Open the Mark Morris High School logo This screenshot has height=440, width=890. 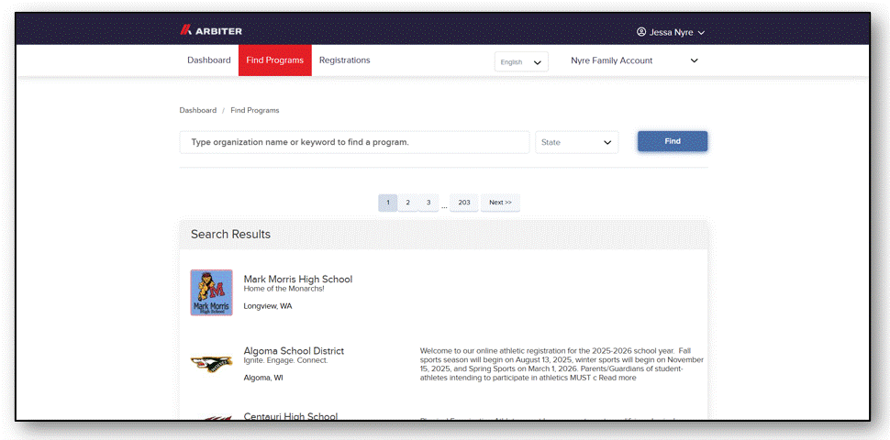click(x=211, y=292)
